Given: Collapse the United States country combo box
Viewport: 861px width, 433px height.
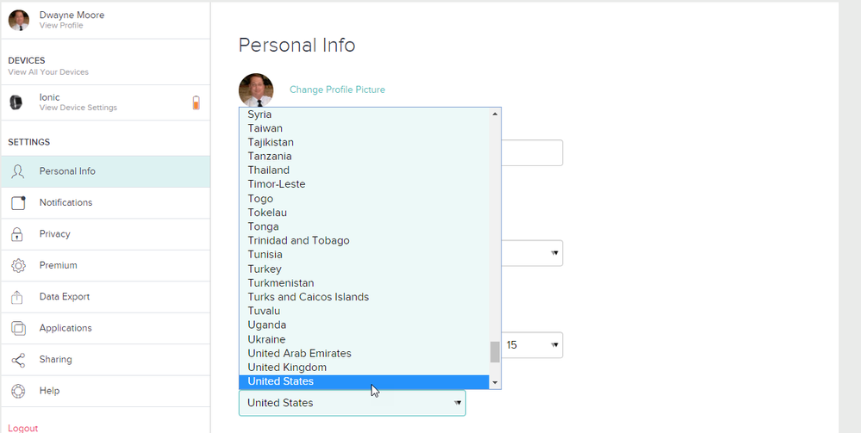Looking at the screenshot, I should tap(352, 403).
